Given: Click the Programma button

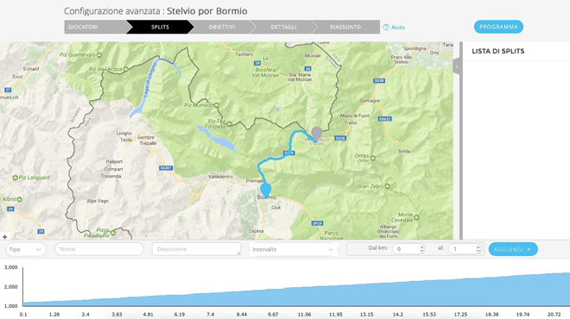Looking at the screenshot, I should tap(498, 27).
